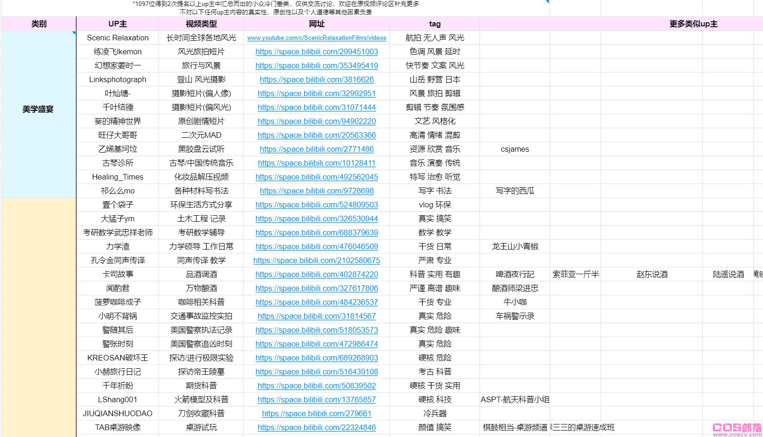The image size is (763, 437).
Task: Select the ASPT-航天科普小组 cell
Action: pos(515,400)
